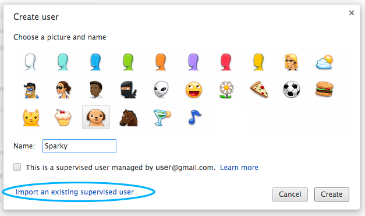Enable the supervised user checkbox
Image resolution: width=365 pixels, height=216 pixels.
[17, 167]
